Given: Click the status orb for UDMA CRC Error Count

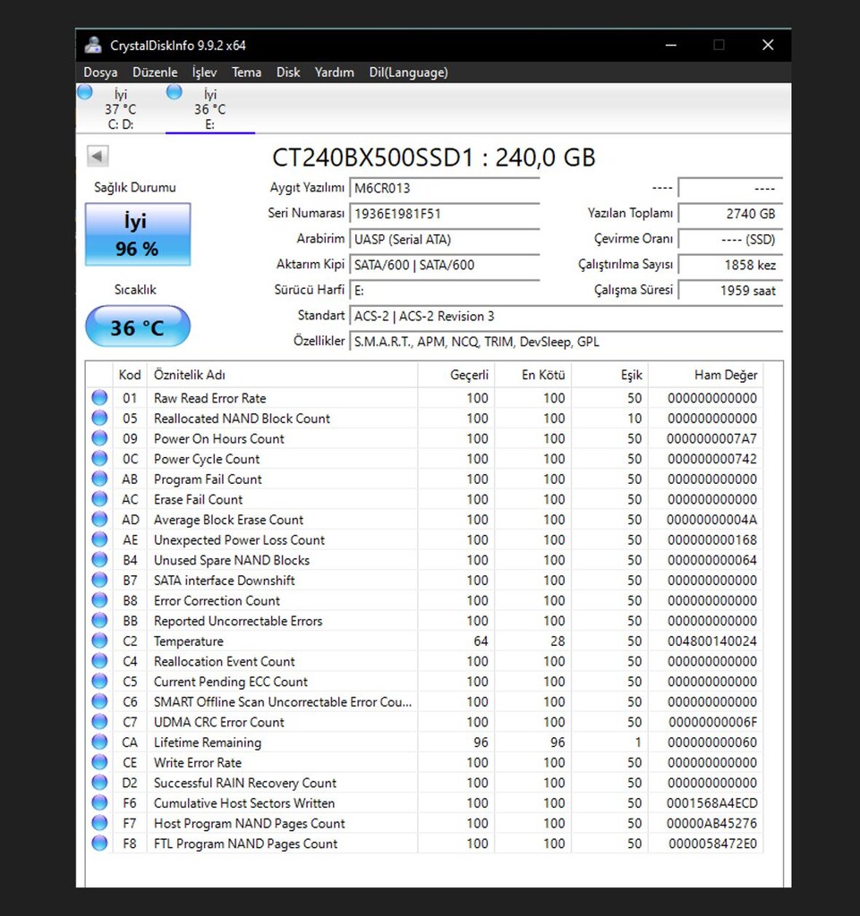Looking at the screenshot, I should [x=100, y=722].
